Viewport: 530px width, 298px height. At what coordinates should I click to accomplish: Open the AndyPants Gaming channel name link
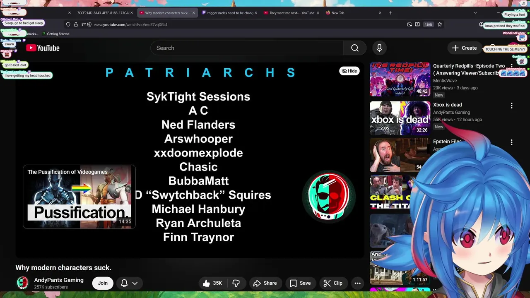pos(59,280)
